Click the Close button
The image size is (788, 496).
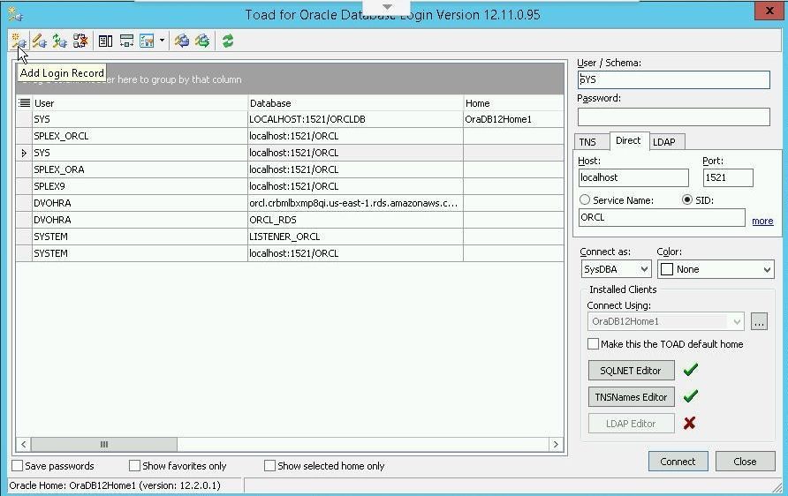tap(745, 462)
